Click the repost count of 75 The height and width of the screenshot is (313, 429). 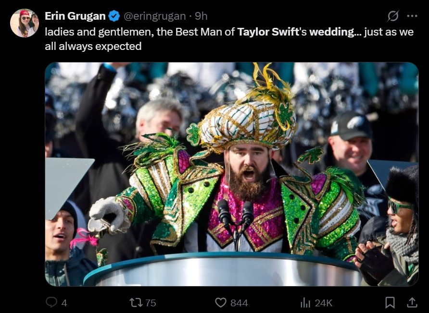click(x=151, y=303)
